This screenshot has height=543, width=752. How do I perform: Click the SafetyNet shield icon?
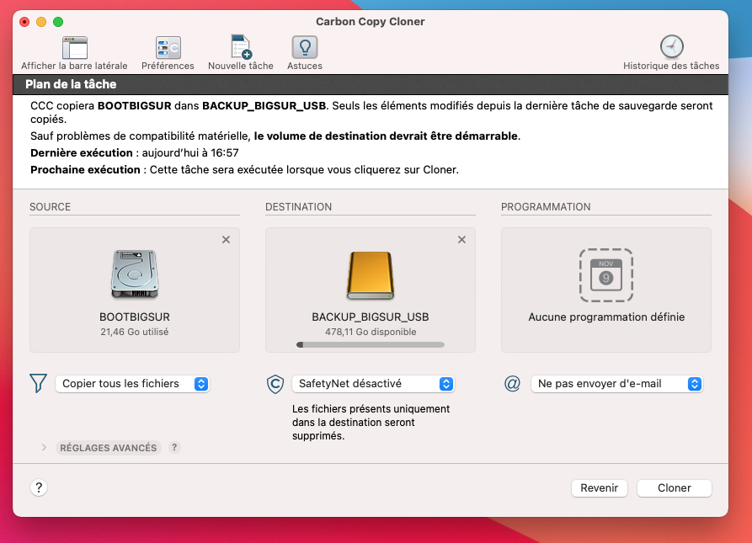[x=275, y=384]
